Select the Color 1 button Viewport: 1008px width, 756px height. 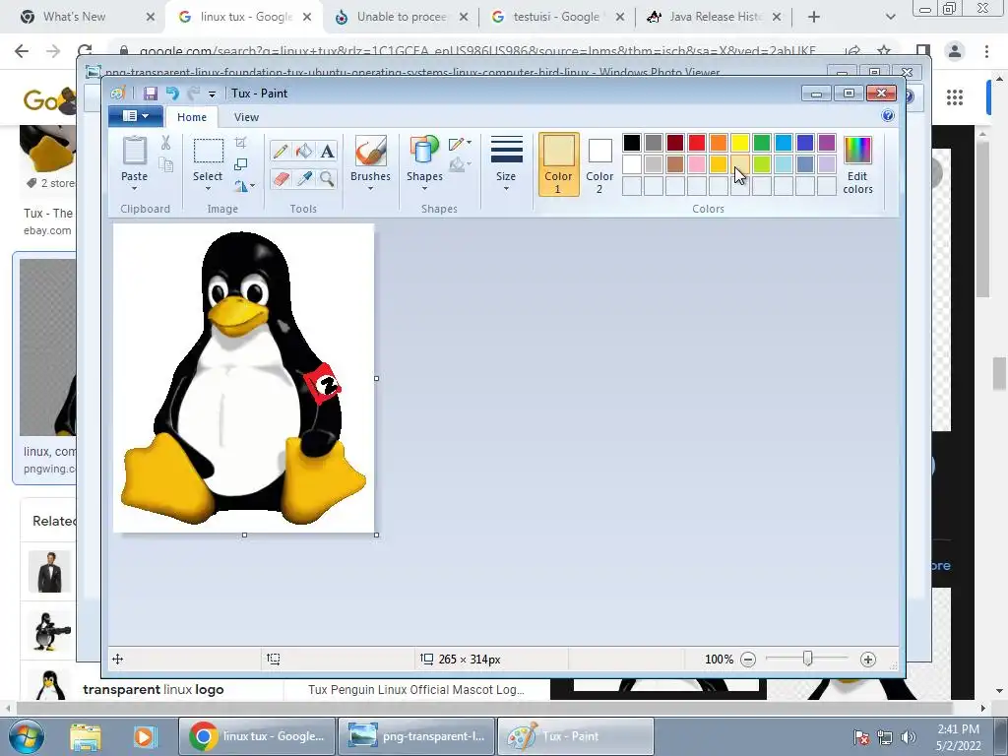[x=558, y=164]
